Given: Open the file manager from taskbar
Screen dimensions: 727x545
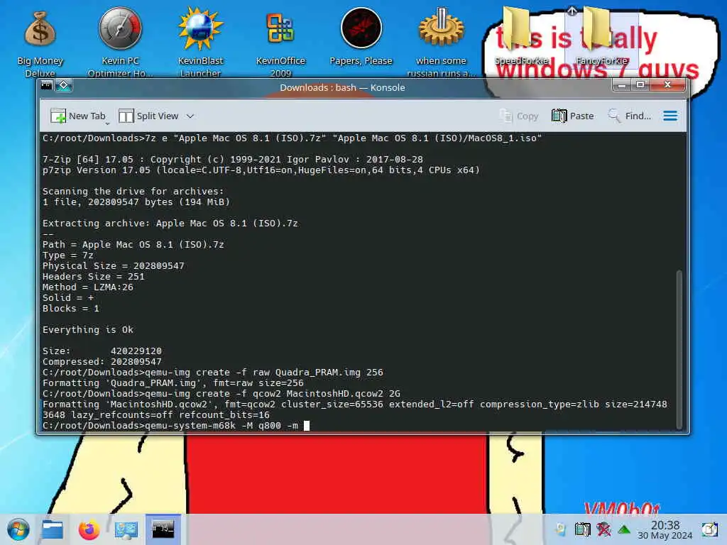Looking at the screenshot, I should (52, 529).
